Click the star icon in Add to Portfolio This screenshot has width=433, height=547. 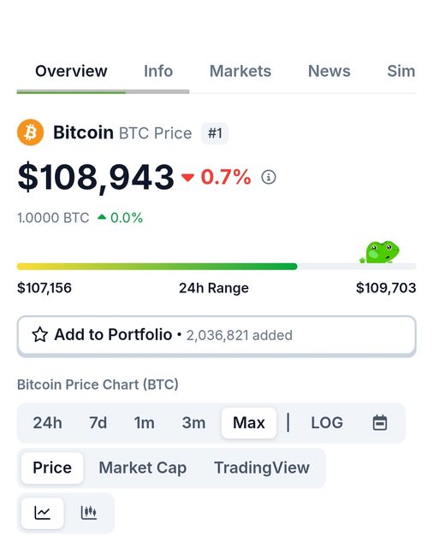[x=40, y=334]
